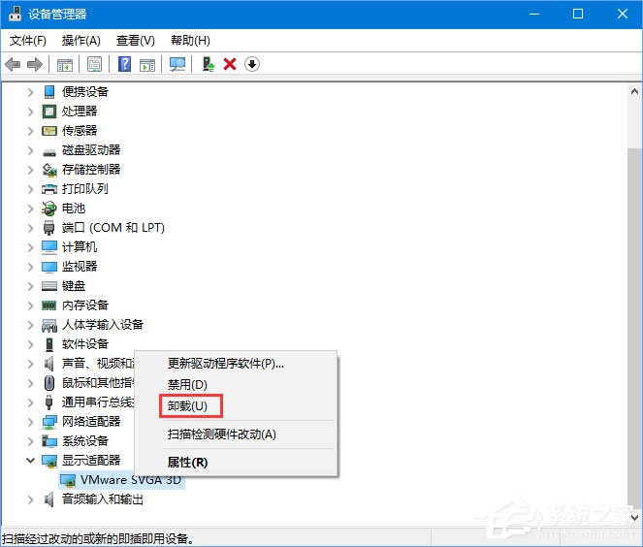Select the 计算机 tree row
643x547 pixels.
[x=80, y=247]
